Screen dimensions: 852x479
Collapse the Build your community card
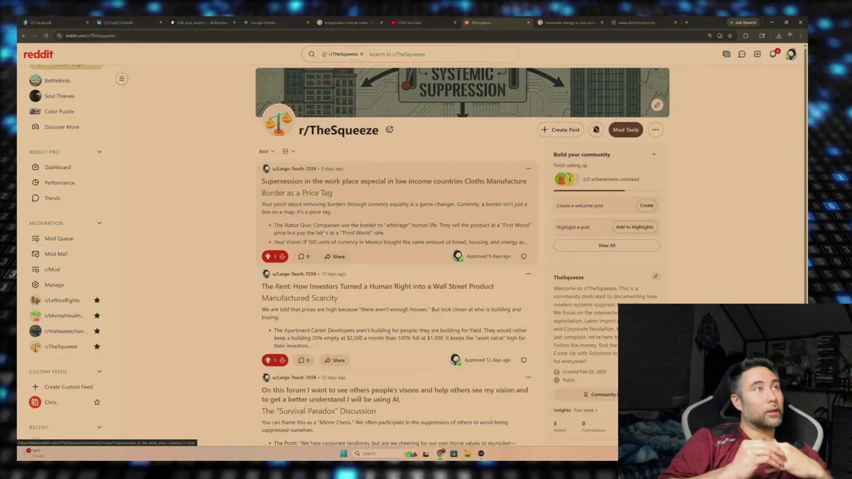click(x=654, y=154)
